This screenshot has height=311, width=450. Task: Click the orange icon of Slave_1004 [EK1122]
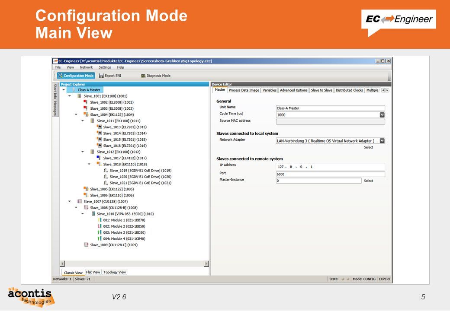click(x=86, y=114)
